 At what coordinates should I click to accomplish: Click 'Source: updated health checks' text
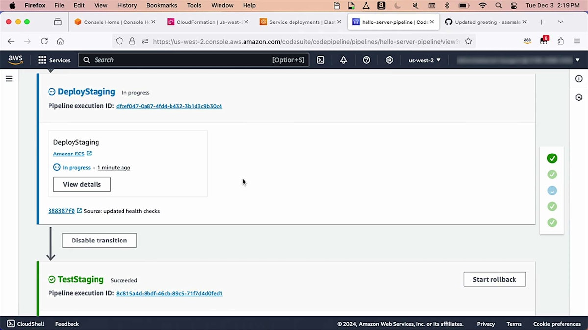122,211
